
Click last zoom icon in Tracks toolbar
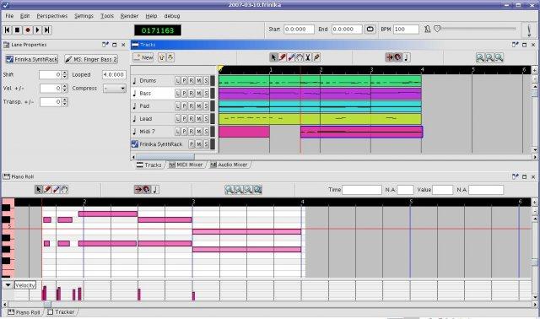coord(499,57)
